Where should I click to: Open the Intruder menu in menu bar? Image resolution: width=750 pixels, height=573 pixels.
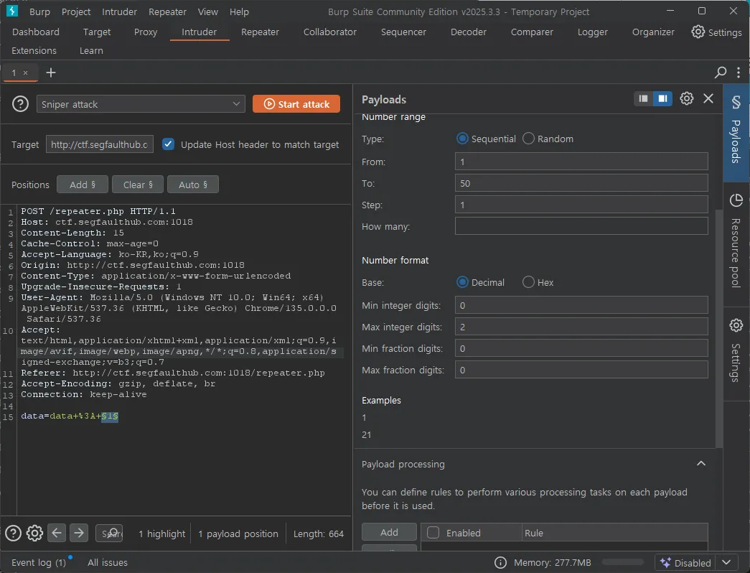click(x=119, y=11)
